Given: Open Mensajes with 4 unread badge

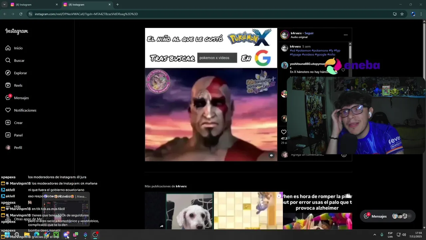Looking at the screenshot, I should (x=17, y=98).
